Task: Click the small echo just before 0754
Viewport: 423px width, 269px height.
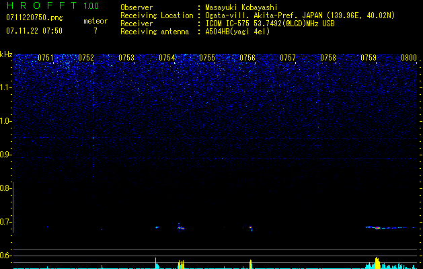Action: [x=157, y=227]
